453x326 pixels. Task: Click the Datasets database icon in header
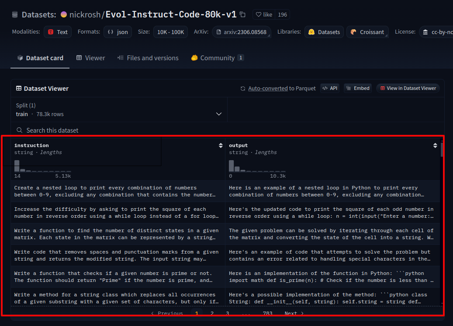tap(15, 14)
